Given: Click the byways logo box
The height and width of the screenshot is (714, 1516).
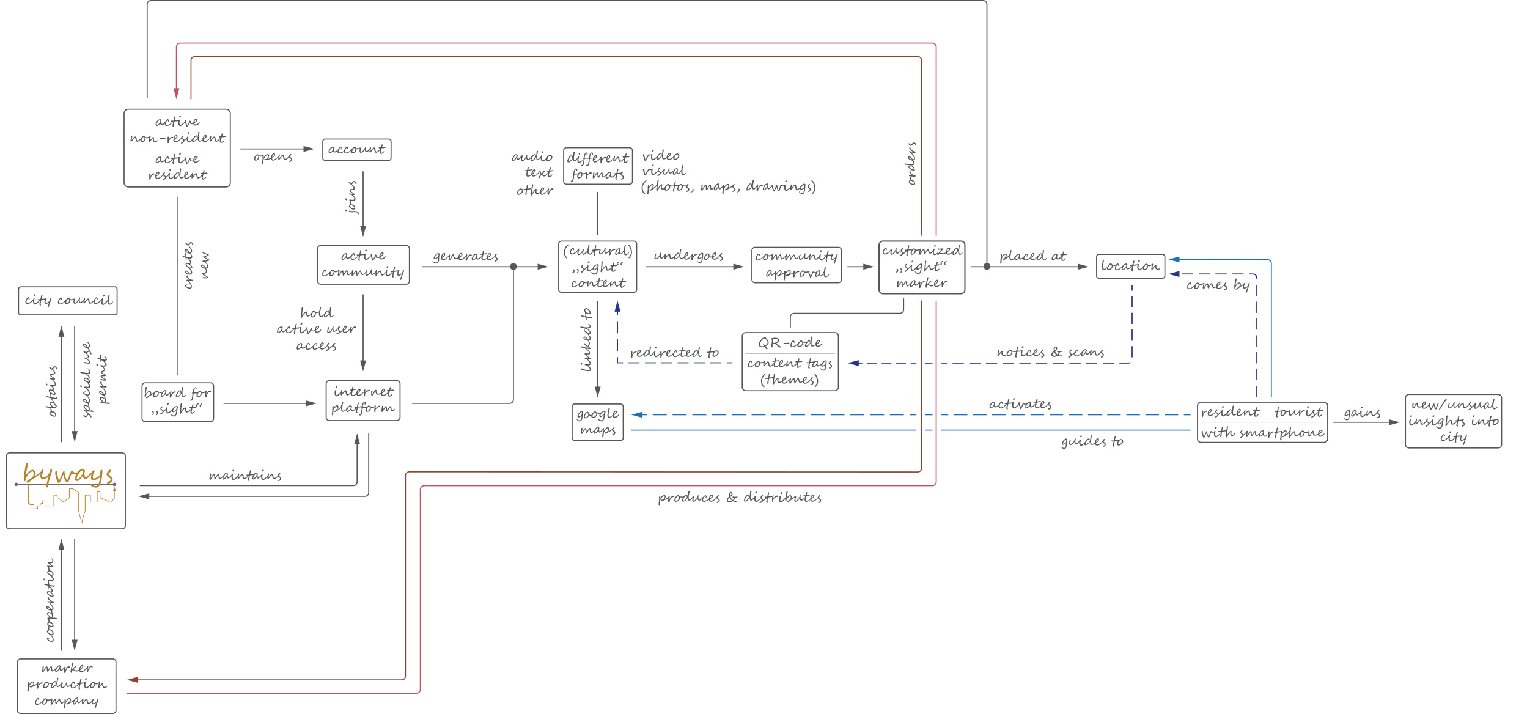Looking at the screenshot, I should 66,491.
